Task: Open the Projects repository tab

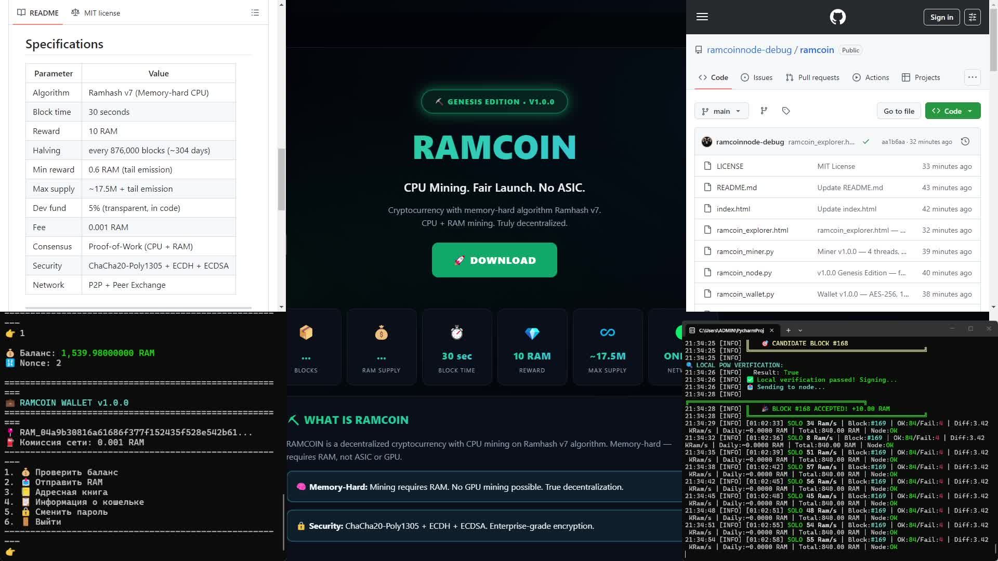Action: coord(921,77)
